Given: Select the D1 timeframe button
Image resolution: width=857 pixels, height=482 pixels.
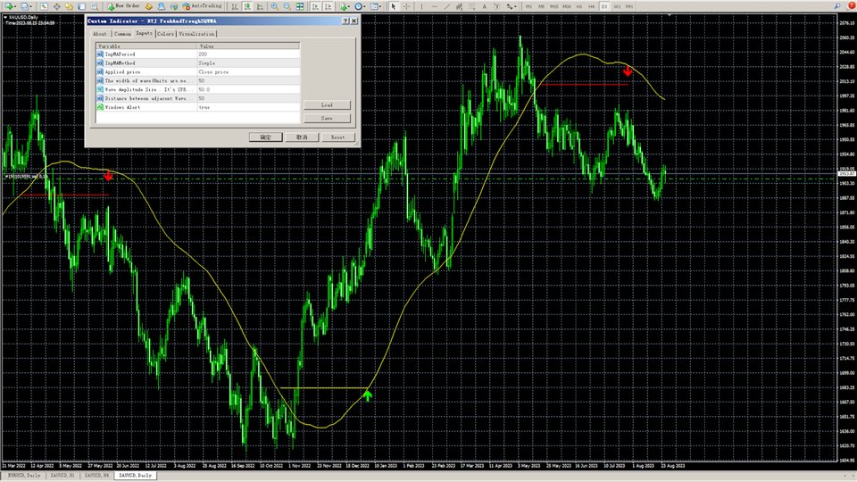Looking at the screenshot, I should pos(604,6).
